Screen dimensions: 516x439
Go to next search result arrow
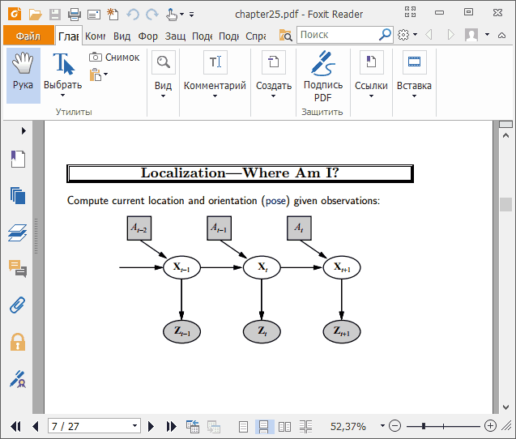pyautogui.click(x=451, y=34)
